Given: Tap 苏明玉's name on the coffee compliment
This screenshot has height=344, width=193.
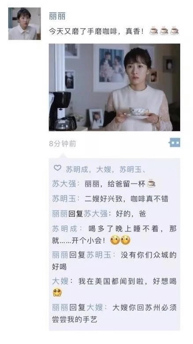Looking at the screenshot, I should click(64, 199).
